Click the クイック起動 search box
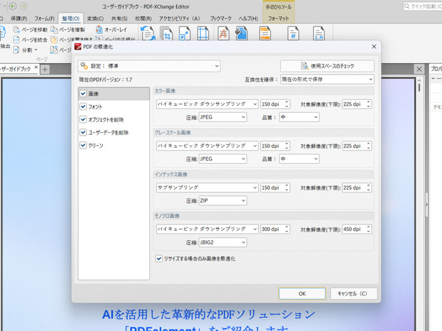This screenshot has width=442, height=331. [422, 6]
